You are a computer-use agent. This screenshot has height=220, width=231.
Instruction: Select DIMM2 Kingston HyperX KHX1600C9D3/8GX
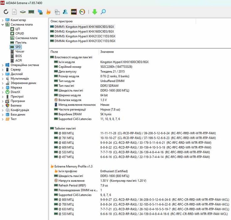(82, 31)
